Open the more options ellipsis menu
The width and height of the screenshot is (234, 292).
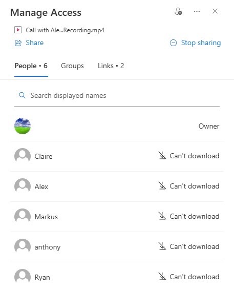[x=197, y=11]
